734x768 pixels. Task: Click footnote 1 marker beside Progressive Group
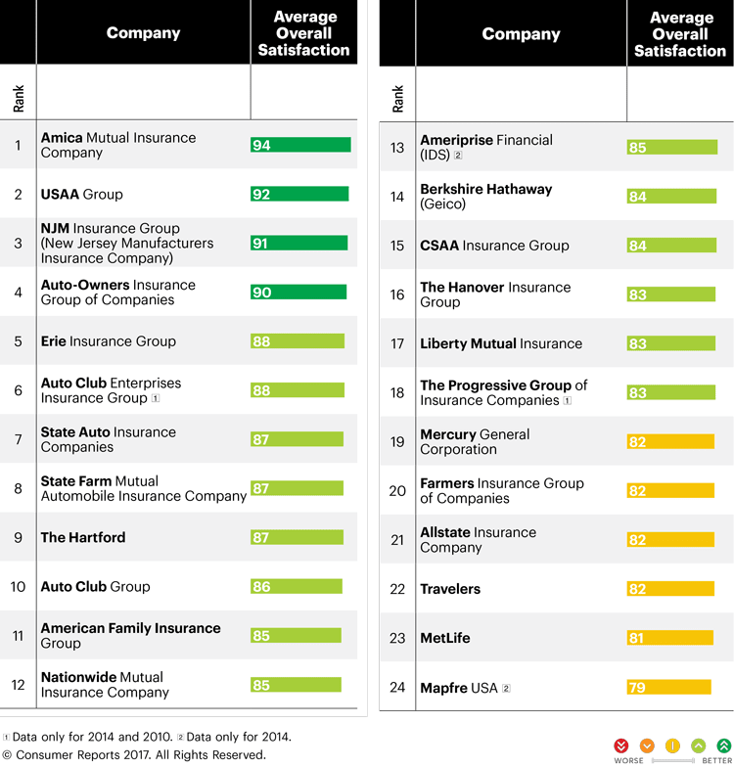(x=565, y=401)
